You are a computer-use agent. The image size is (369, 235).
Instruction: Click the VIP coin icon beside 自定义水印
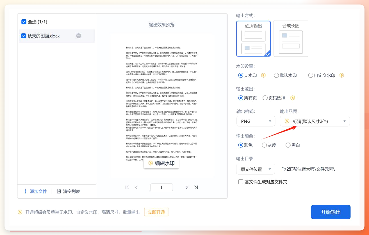coord(342,75)
